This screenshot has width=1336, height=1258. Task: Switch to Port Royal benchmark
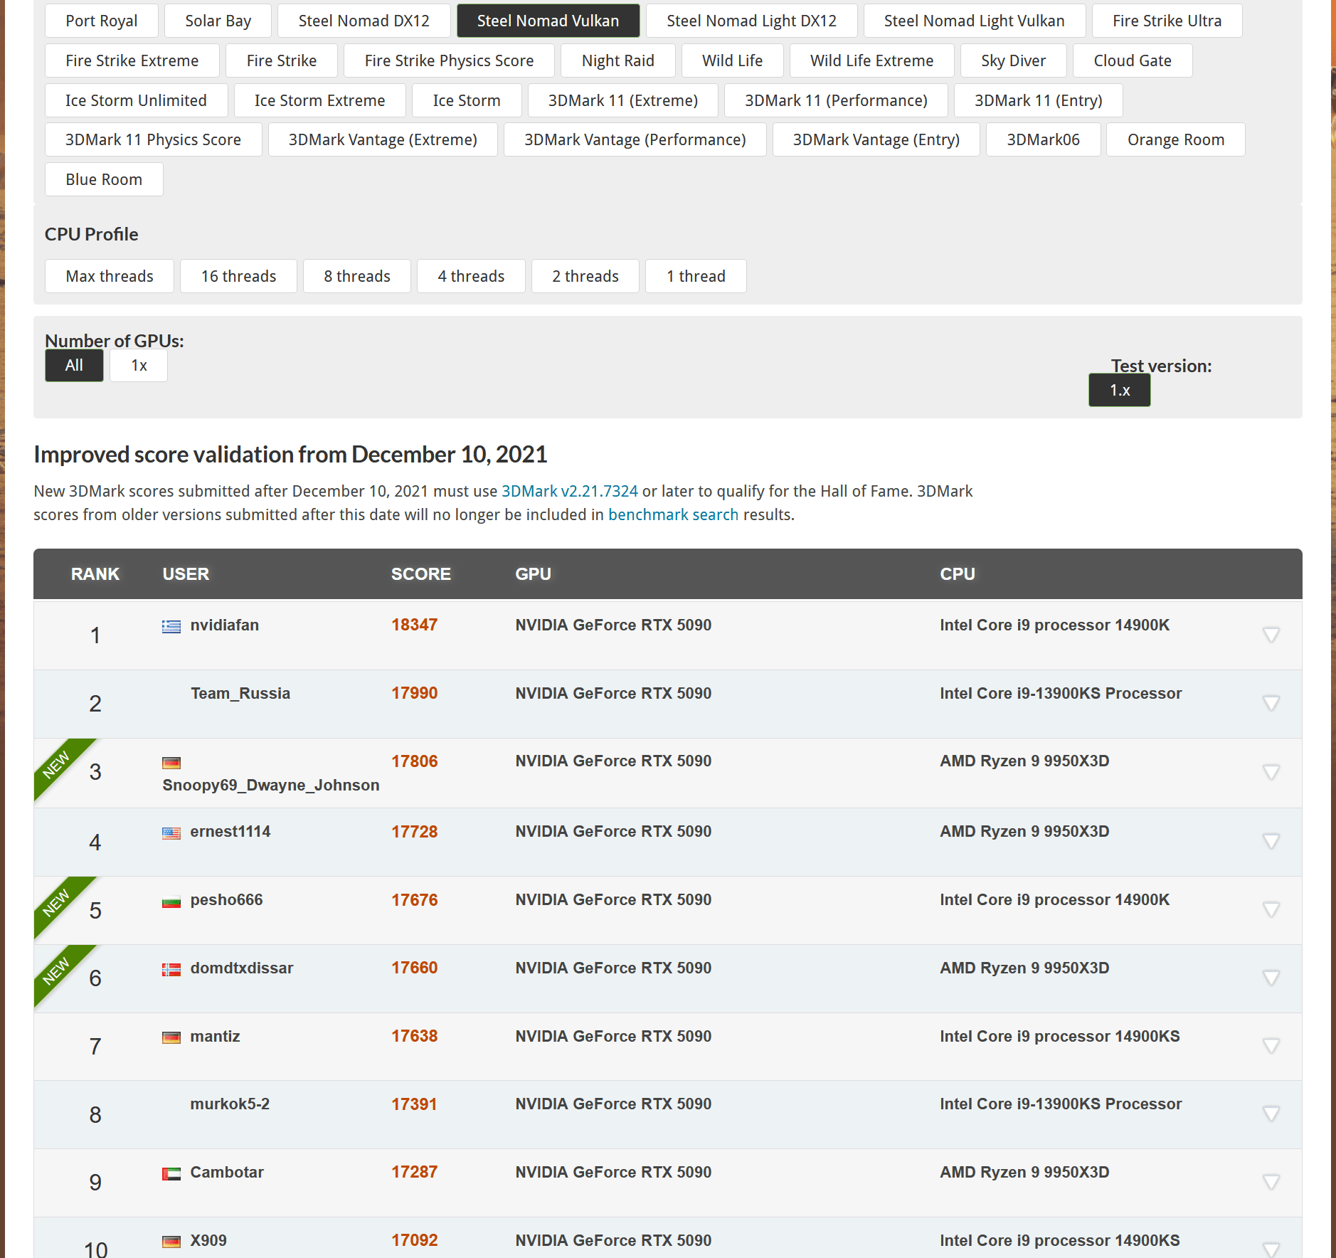102,21
